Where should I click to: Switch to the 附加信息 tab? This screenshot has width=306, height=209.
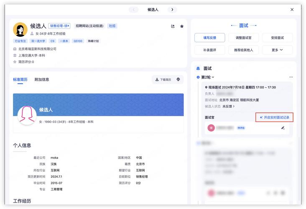(42, 79)
